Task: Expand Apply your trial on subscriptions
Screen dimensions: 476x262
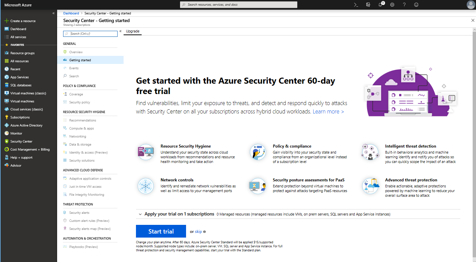Action: pos(140,214)
